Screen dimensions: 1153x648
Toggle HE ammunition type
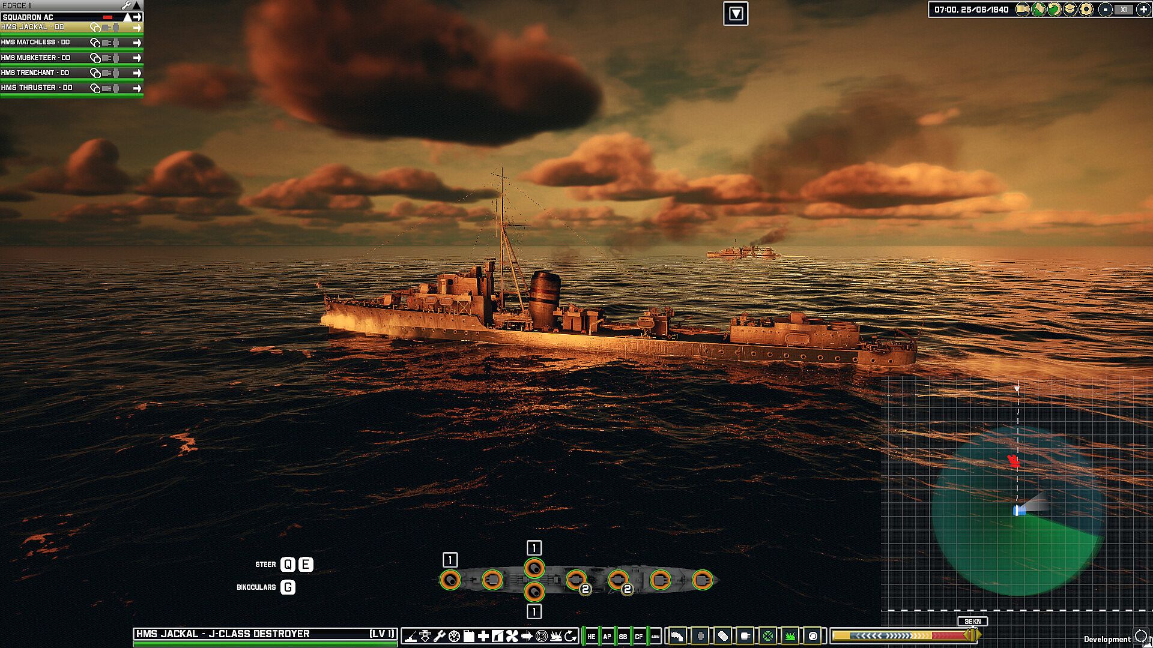591,637
